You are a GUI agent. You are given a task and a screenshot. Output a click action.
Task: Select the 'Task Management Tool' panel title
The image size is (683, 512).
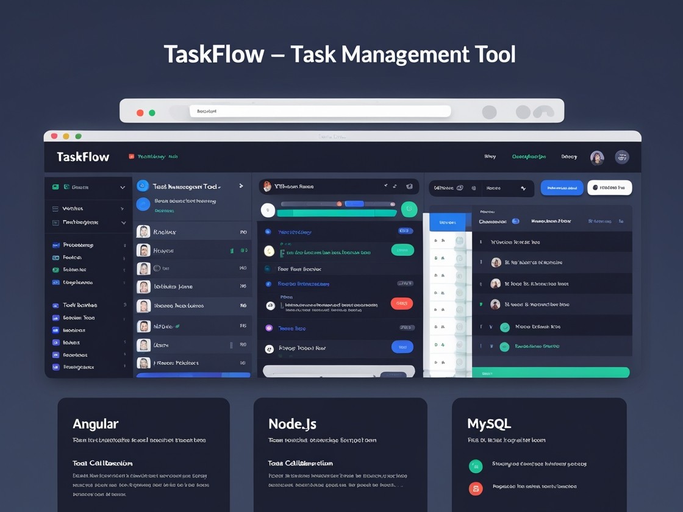(185, 187)
